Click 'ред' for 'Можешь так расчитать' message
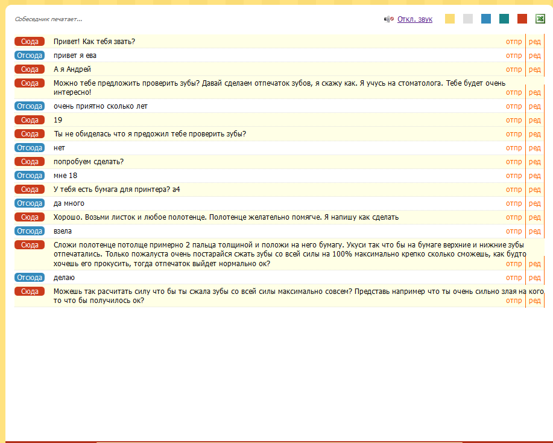 535,301
